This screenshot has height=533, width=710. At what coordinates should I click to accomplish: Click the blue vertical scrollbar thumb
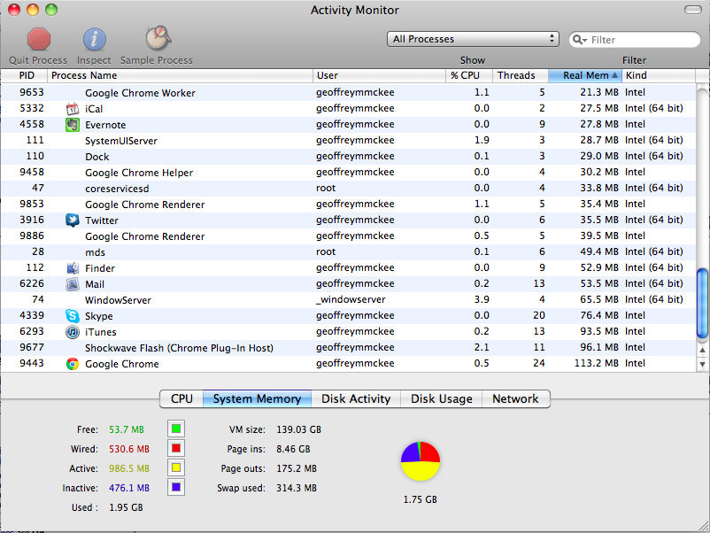702,304
